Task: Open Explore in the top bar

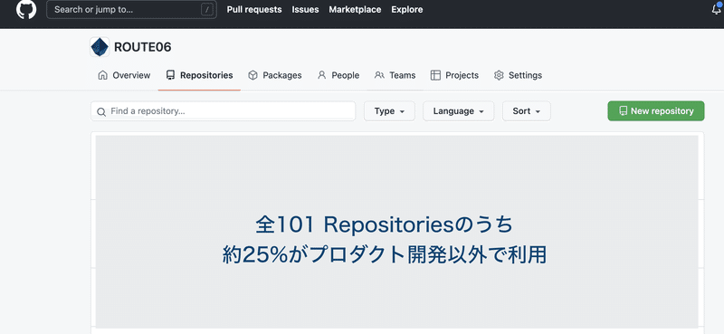Action: pos(406,10)
